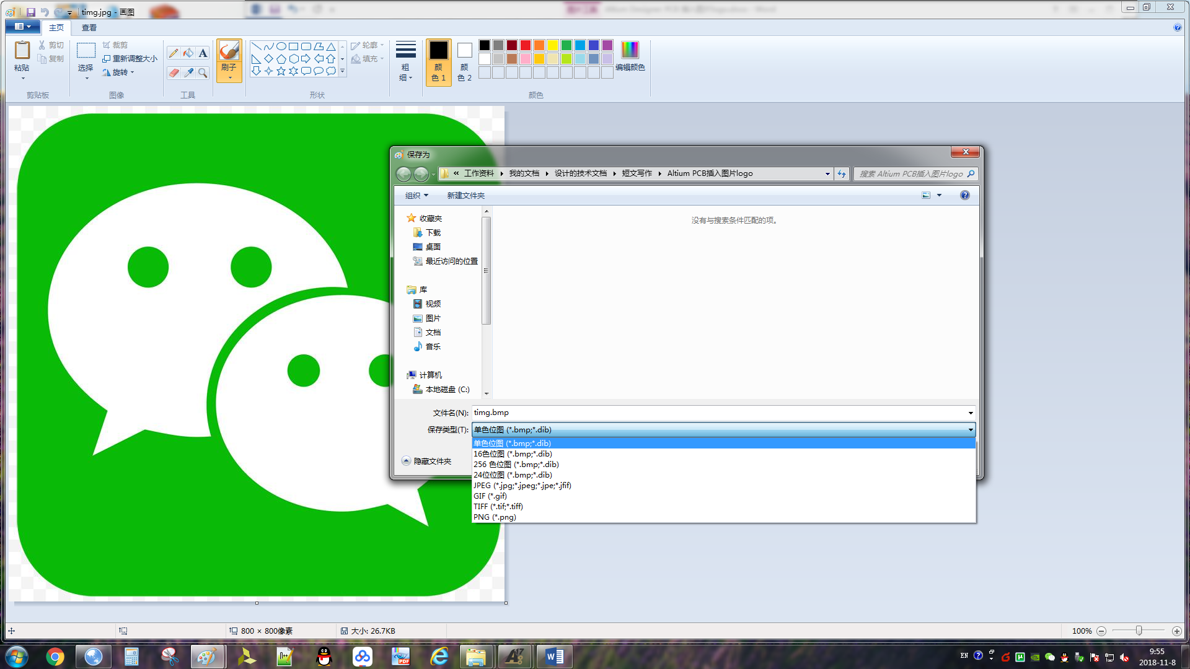Click the Cut command
Viewport: 1190px width, 669px height.
pyautogui.click(x=51, y=45)
